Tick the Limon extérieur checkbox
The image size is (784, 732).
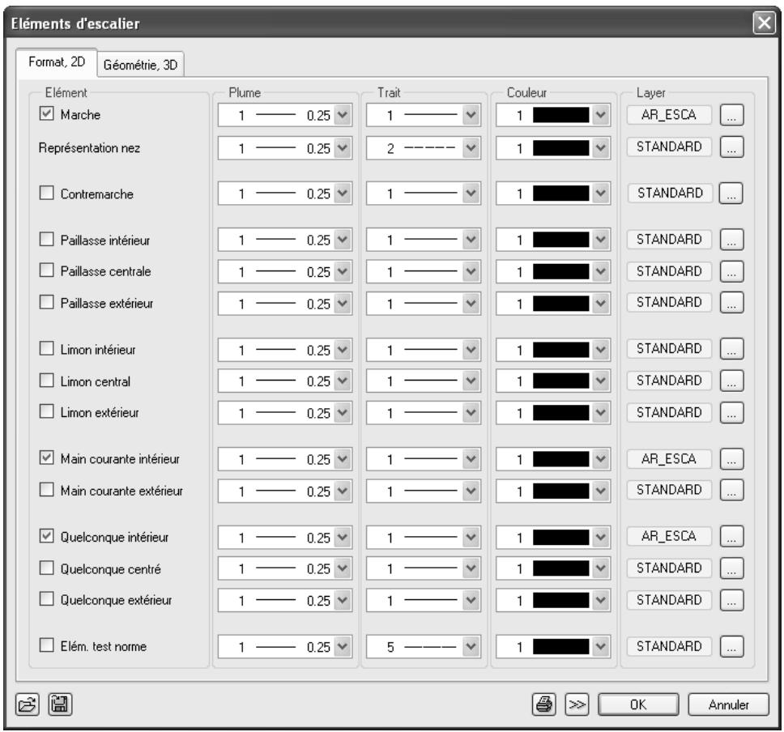46,411
